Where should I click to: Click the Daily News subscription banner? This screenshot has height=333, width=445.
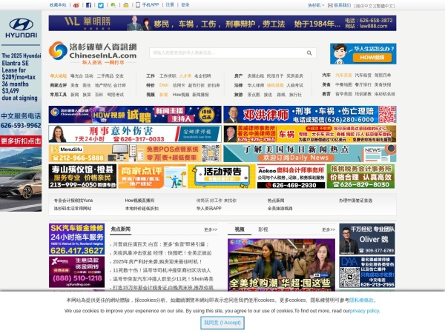309,153
